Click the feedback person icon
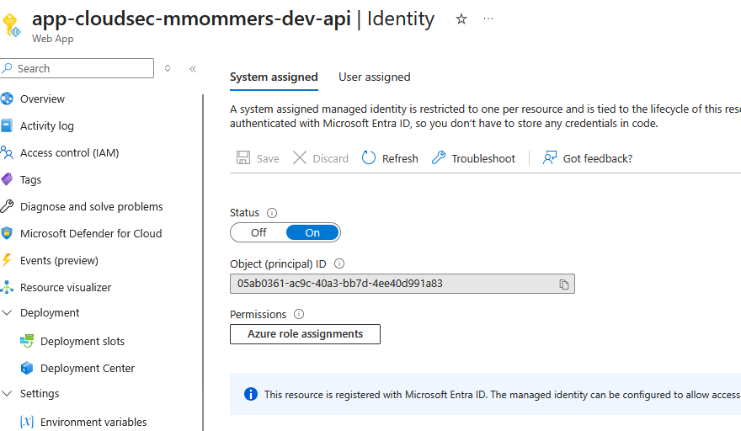The height and width of the screenshot is (431, 741). (x=550, y=158)
